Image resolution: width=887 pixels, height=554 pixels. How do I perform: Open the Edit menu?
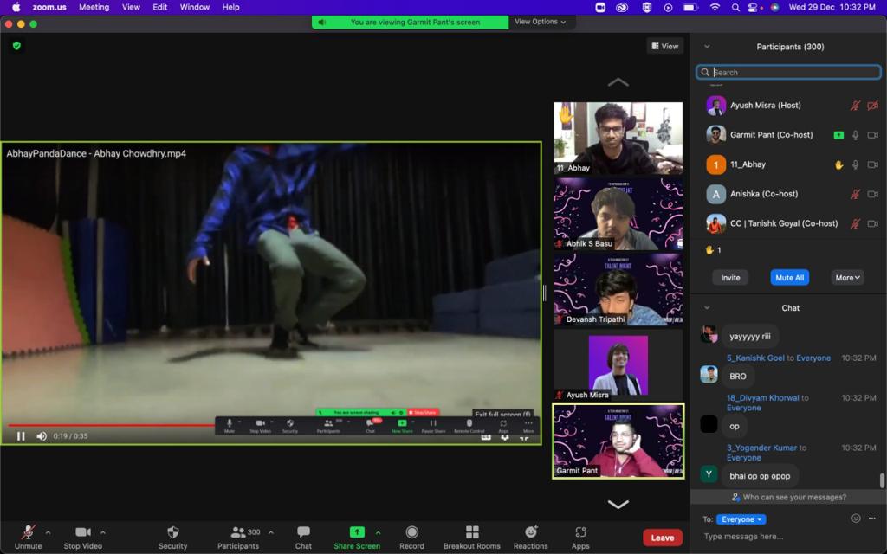click(x=160, y=7)
